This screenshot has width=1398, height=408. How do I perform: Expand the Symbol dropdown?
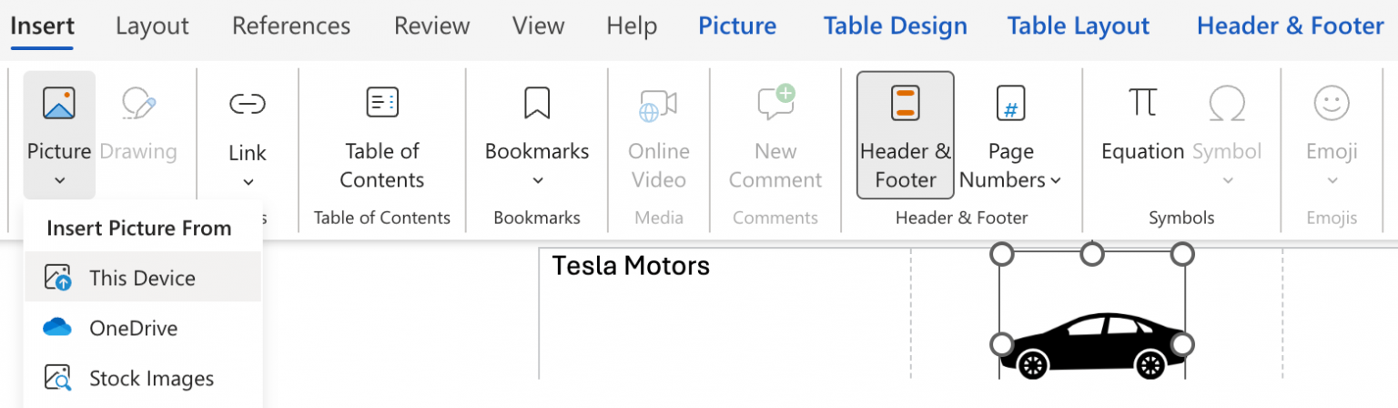(x=1227, y=179)
